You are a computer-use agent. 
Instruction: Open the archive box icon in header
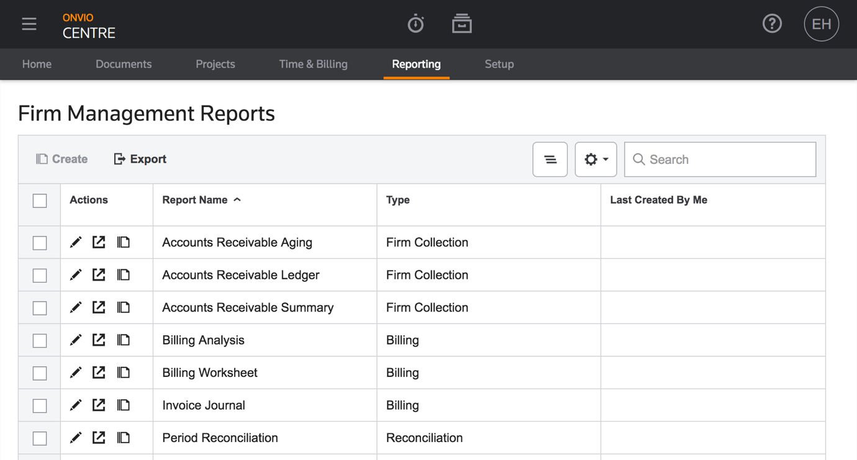coord(461,24)
